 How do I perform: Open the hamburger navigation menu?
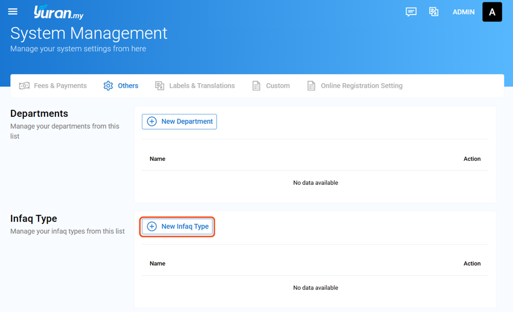point(13,12)
